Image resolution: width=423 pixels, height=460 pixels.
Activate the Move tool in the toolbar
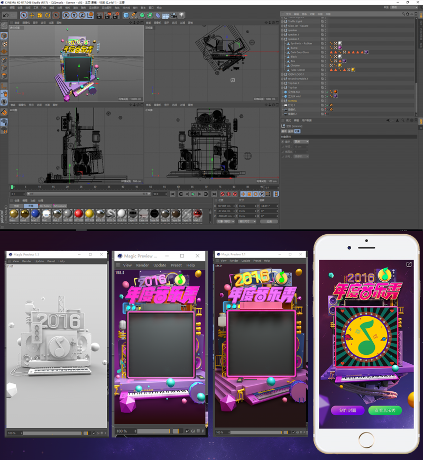click(32, 15)
